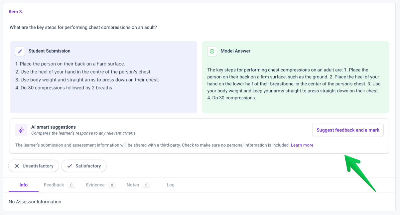
Task: Click the green checkmark Model Answer icon
Action: pos(212,51)
